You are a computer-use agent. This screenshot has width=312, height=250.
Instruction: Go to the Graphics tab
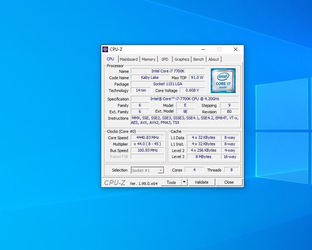click(182, 59)
